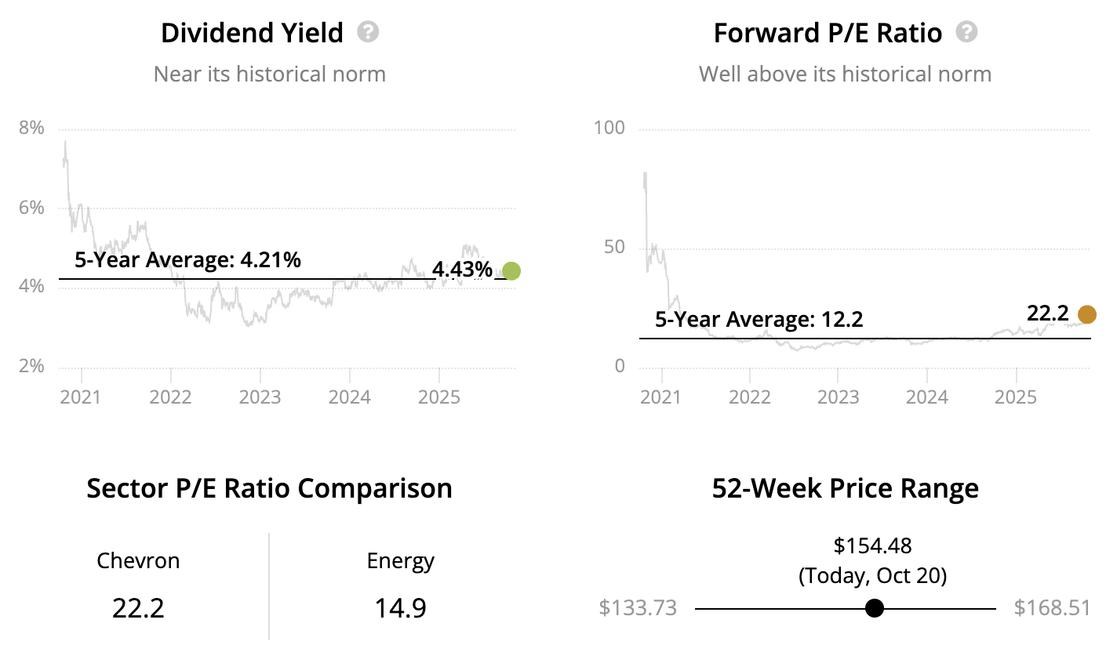The image size is (1117, 663).
Task: Click the orange current forward P/E marker dot
Action: click(1086, 315)
